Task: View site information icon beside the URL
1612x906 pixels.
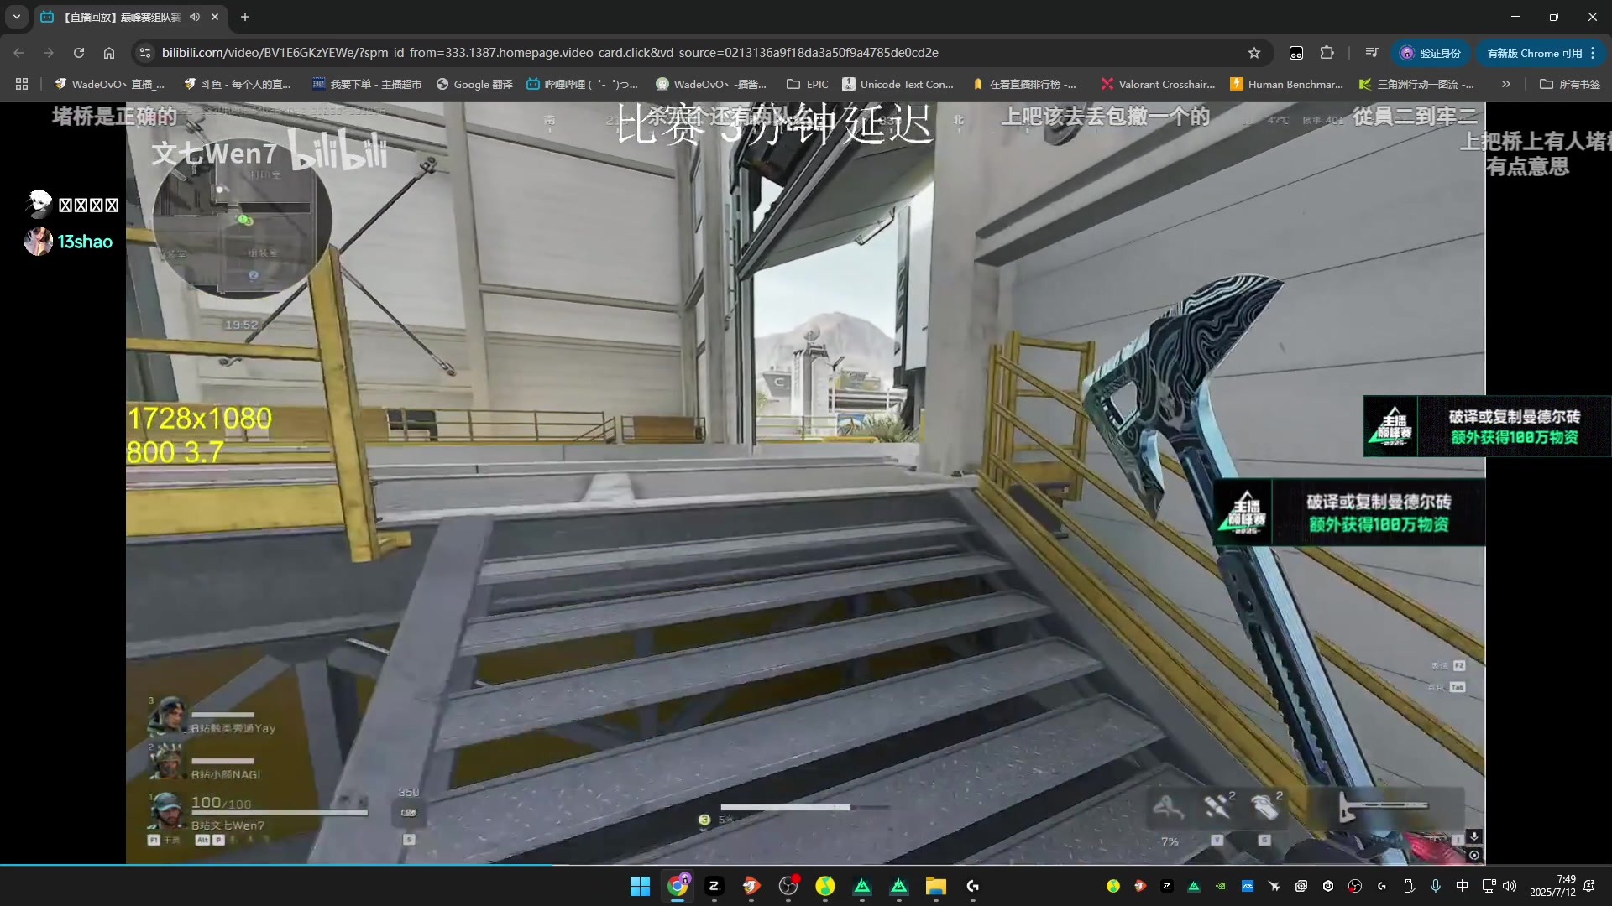Action: point(145,53)
